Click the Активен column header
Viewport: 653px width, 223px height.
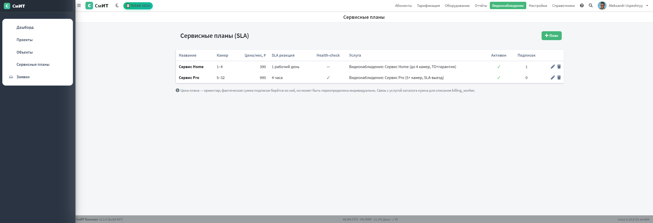pyautogui.click(x=499, y=55)
